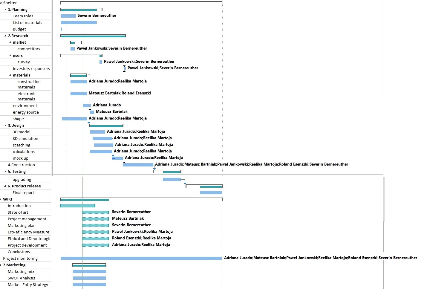Collapse the 1.Planning summary task
427x292 pixels.
click(x=5, y=10)
